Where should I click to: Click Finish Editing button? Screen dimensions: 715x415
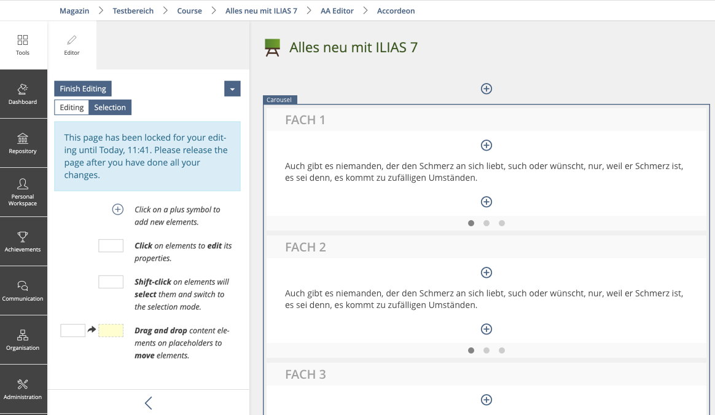[83, 89]
